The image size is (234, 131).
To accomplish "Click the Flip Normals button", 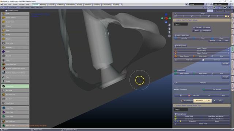I will 216,90.
